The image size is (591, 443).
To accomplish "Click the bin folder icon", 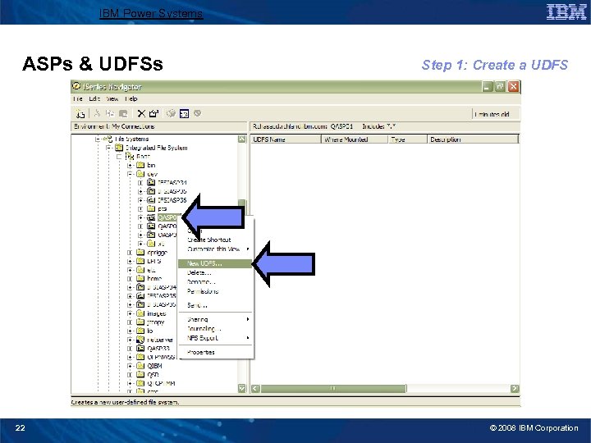I will tap(140, 165).
